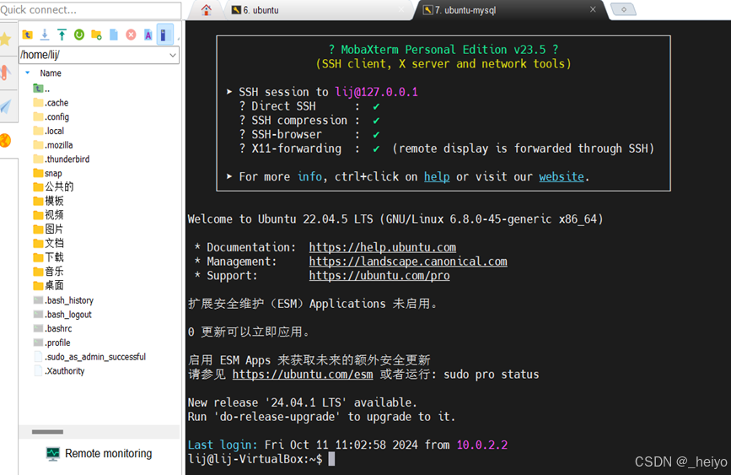Image resolution: width=731 pixels, height=475 pixels.
Task: Open the https://landscape.canonical.com link
Action: coord(408,262)
